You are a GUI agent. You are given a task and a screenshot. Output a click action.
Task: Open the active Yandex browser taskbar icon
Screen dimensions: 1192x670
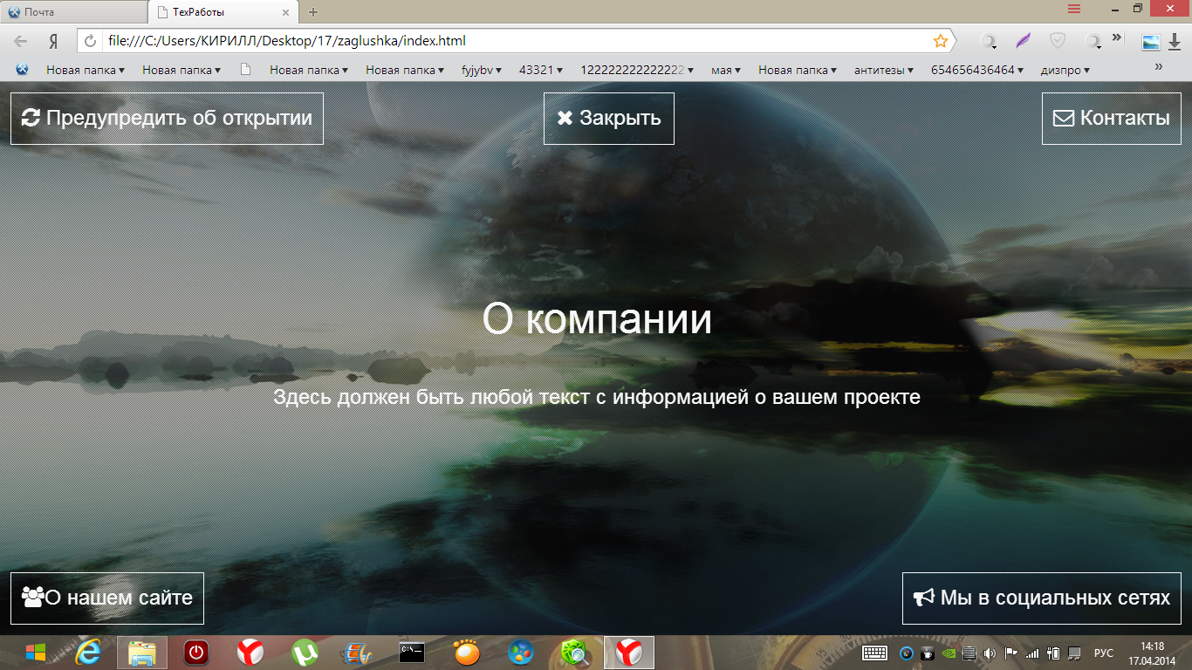pyautogui.click(x=628, y=652)
